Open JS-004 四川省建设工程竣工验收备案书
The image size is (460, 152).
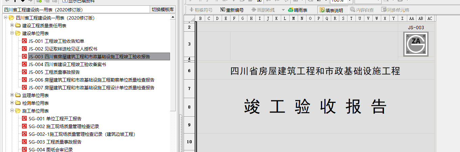(x=67, y=64)
